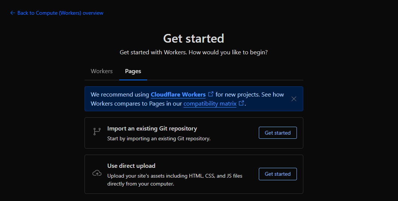Get started with importing a Git repository
The width and height of the screenshot is (398, 201).
277,133
